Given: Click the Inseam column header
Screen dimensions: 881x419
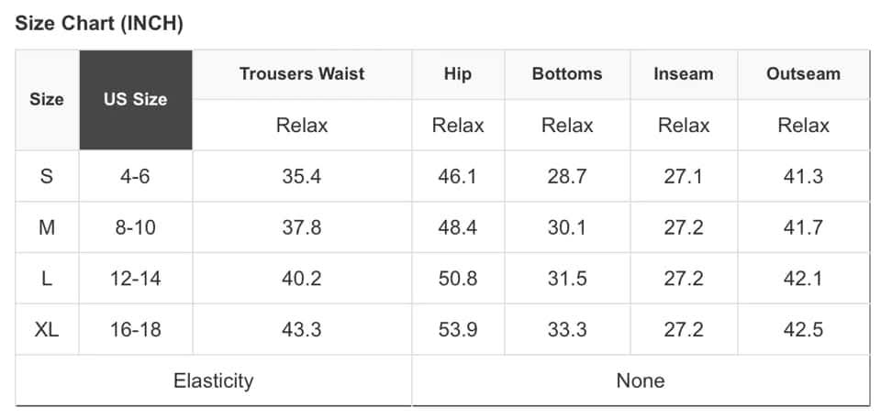Looking at the screenshot, I should (x=684, y=73).
